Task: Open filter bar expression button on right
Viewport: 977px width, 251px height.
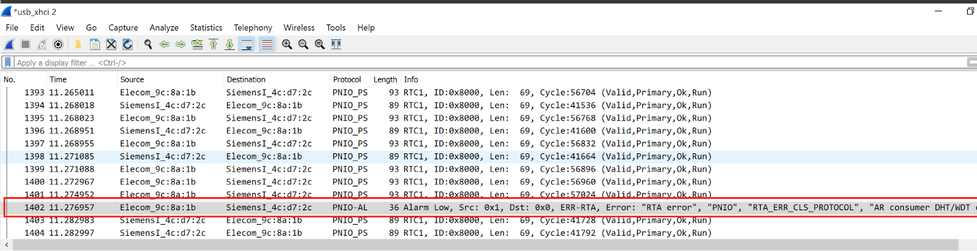Action: [x=972, y=62]
